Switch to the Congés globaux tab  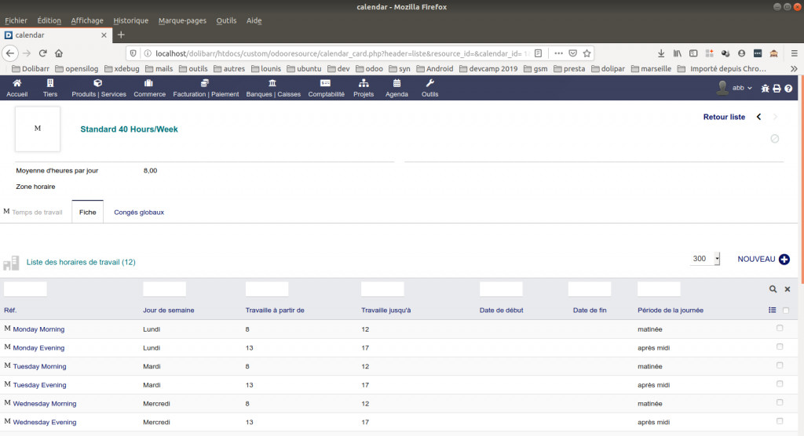pyautogui.click(x=139, y=212)
